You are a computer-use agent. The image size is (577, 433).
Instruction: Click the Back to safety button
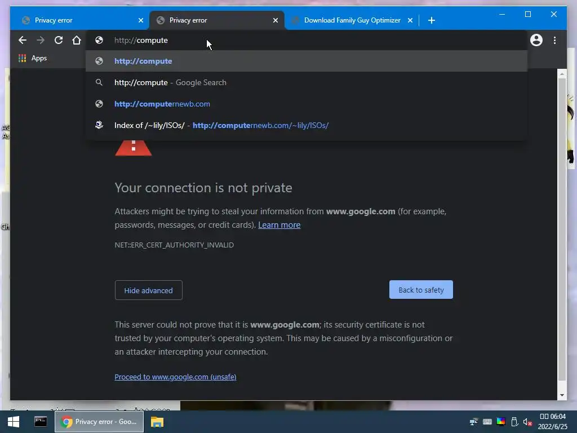click(x=421, y=290)
